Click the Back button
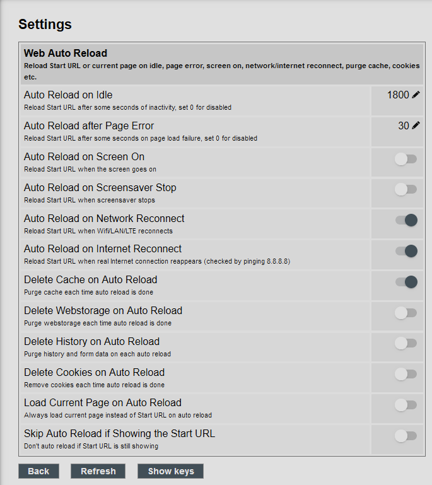This screenshot has width=432, height=485. point(38,471)
